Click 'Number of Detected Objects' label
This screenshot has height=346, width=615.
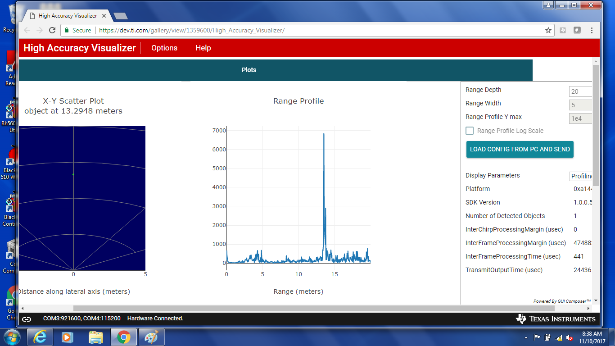(x=505, y=216)
